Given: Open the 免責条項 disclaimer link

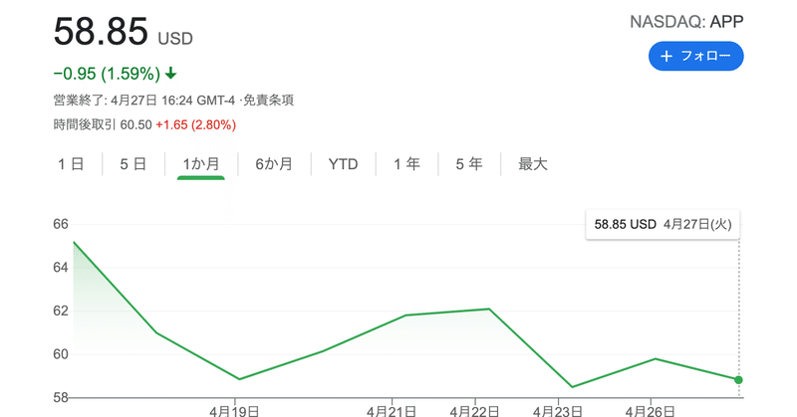Looking at the screenshot, I should (268, 101).
